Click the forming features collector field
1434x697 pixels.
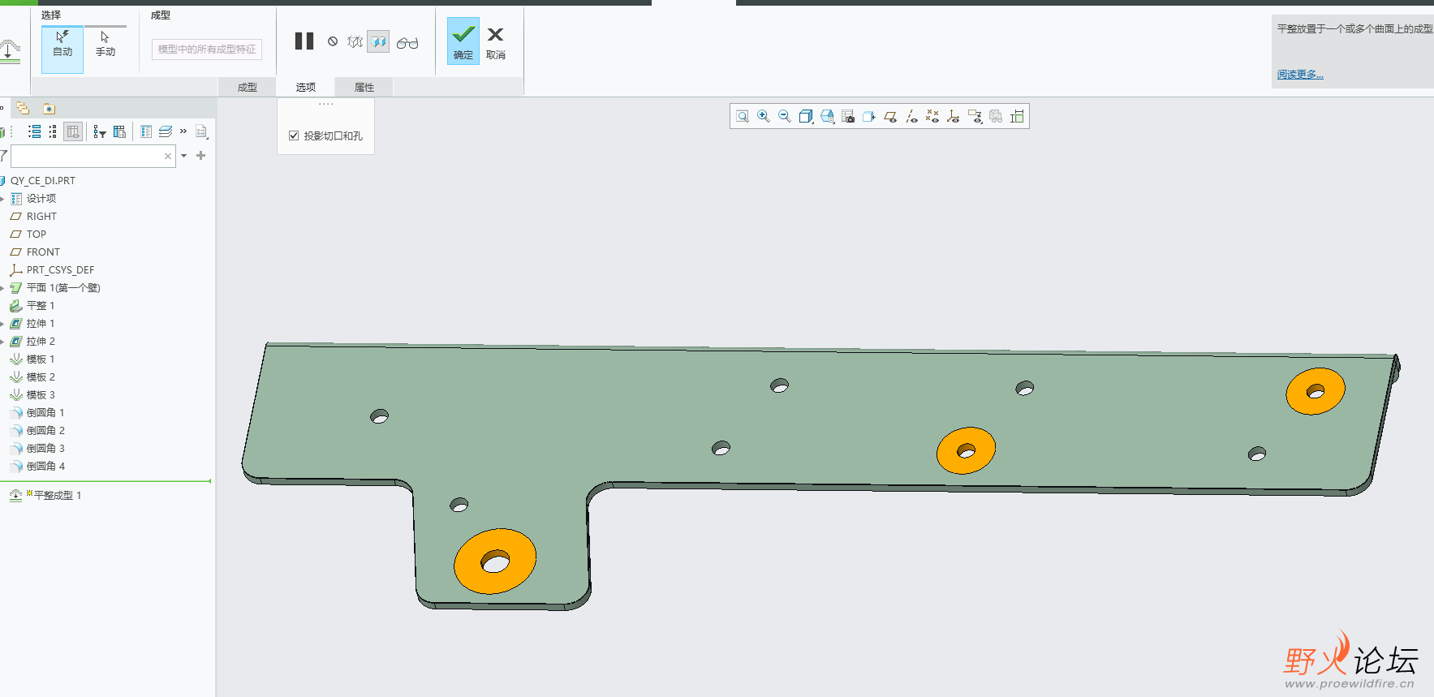(x=207, y=49)
